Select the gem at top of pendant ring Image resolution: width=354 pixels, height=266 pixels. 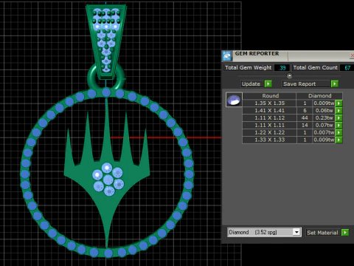coord(106,93)
